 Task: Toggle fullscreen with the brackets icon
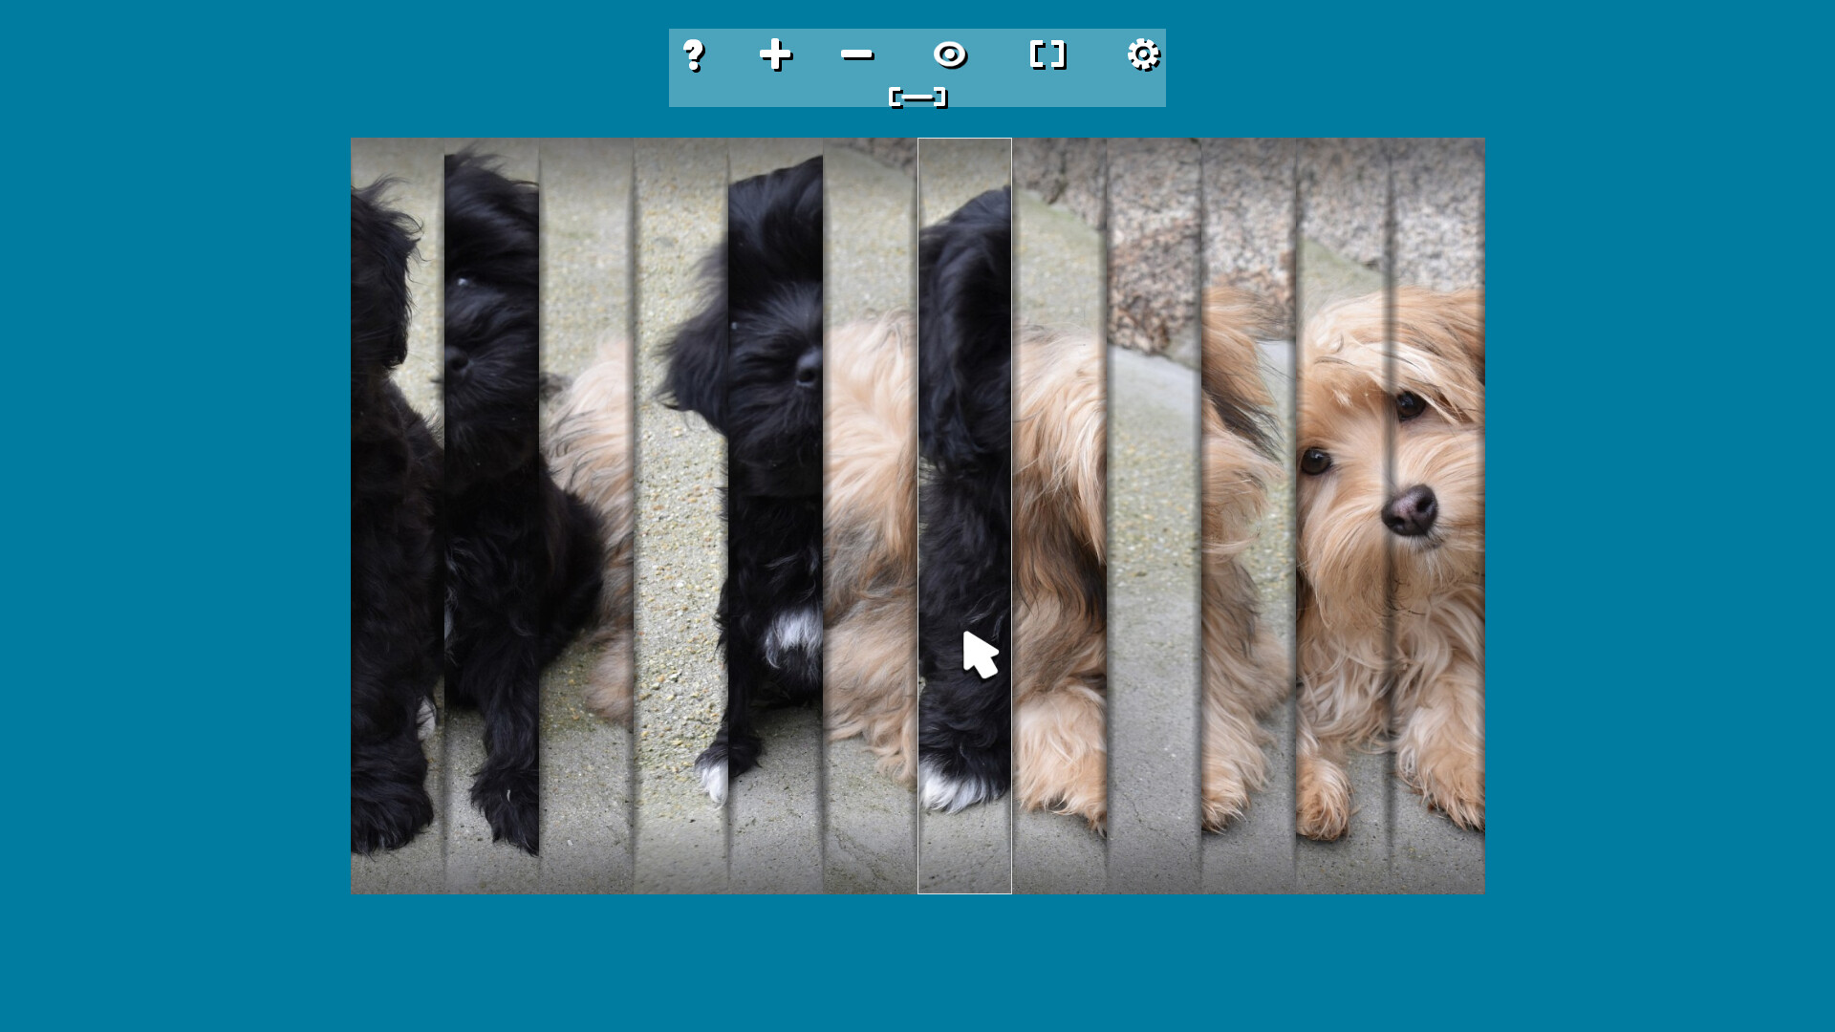(1047, 55)
